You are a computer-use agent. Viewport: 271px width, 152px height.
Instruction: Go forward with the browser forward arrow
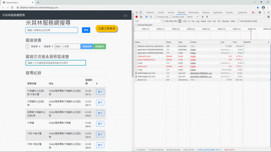(8, 8)
